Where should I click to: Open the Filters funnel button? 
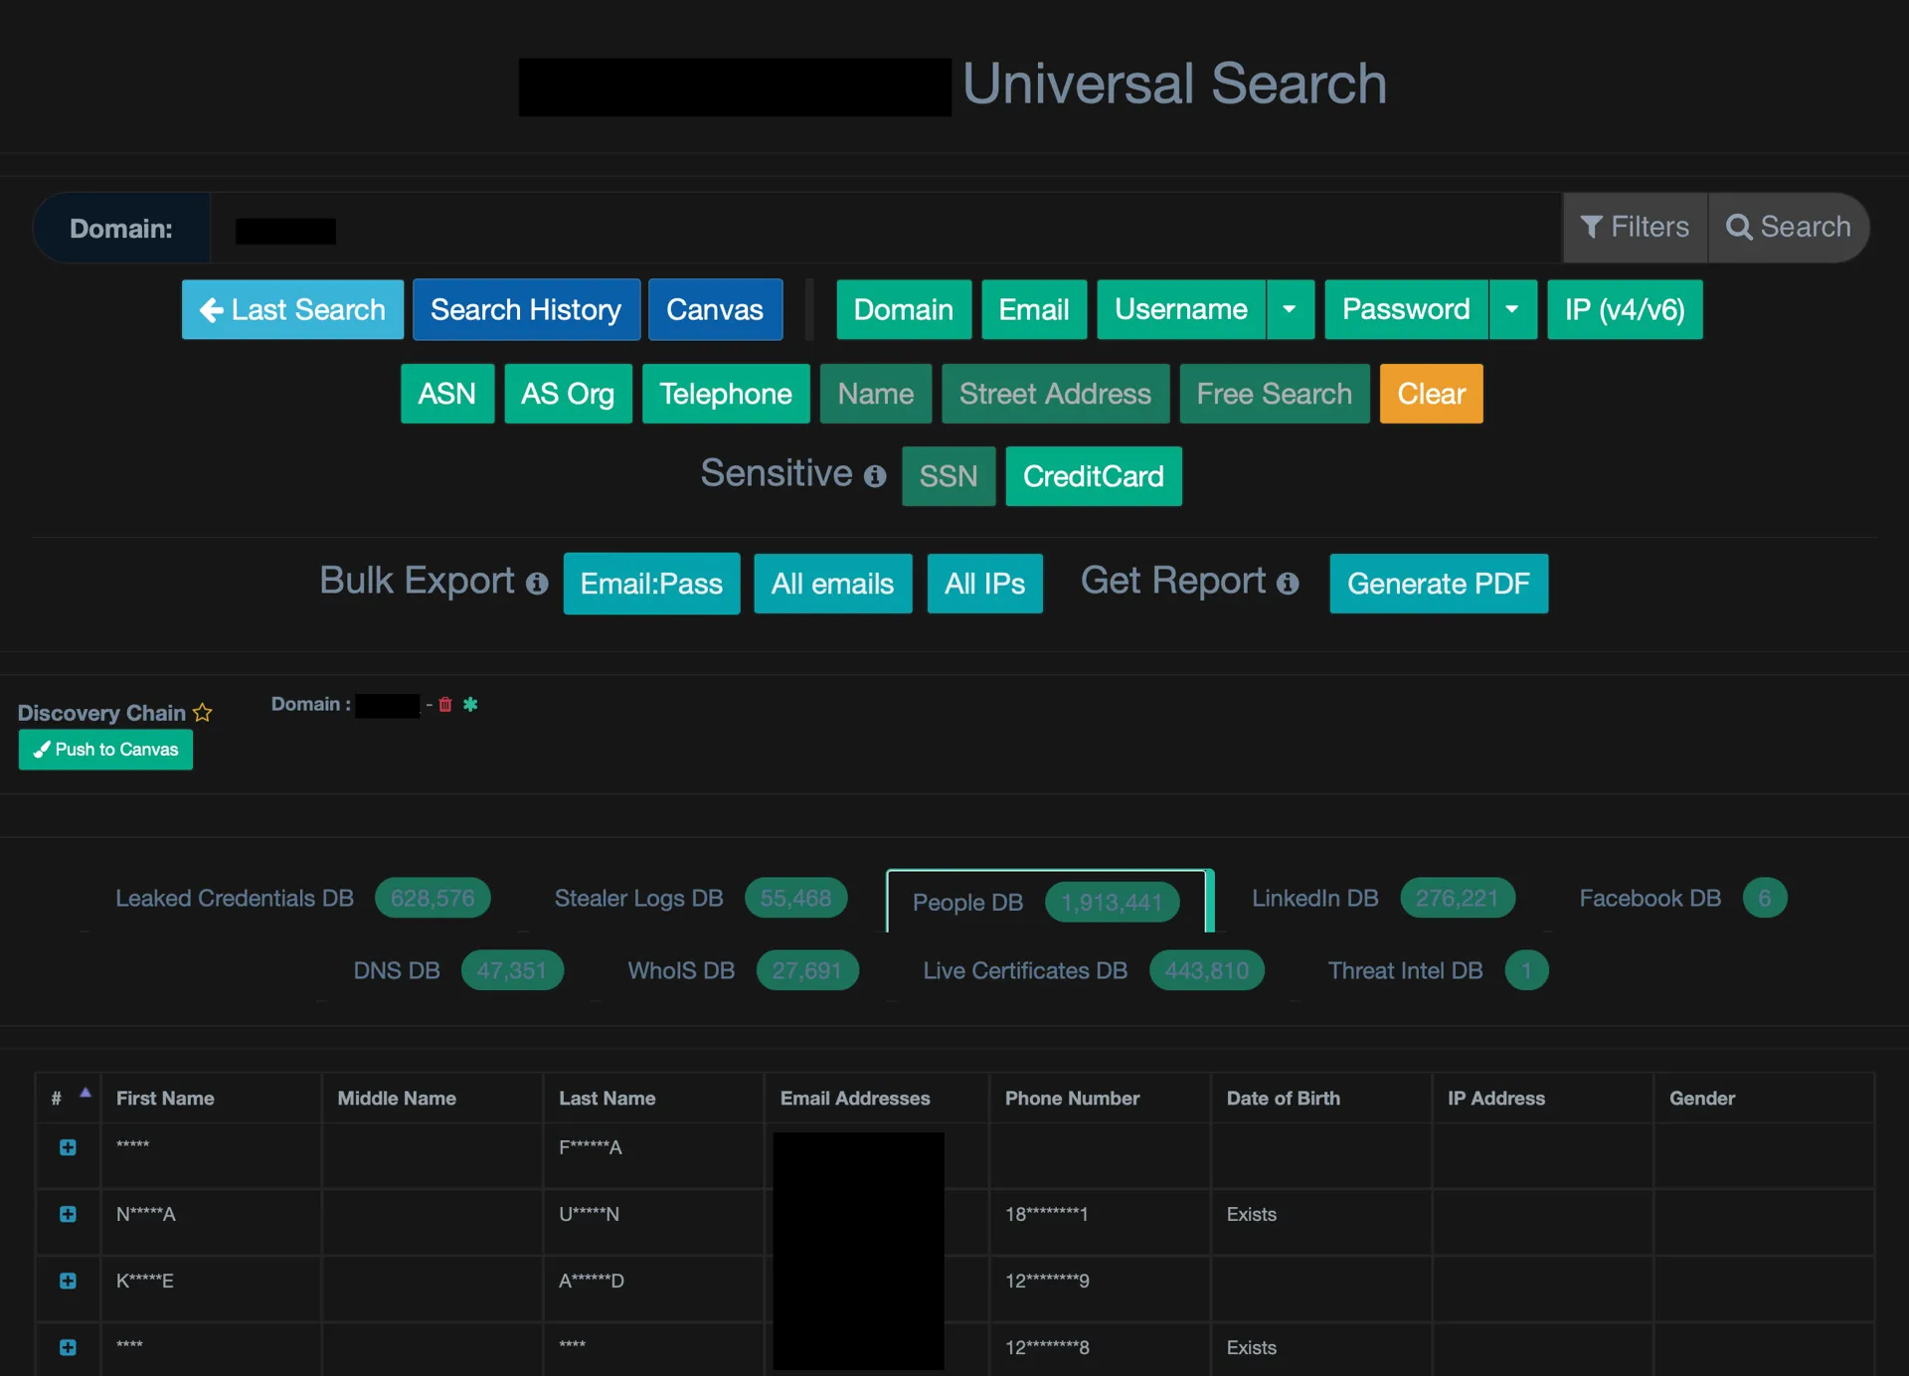pos(1635,228)
